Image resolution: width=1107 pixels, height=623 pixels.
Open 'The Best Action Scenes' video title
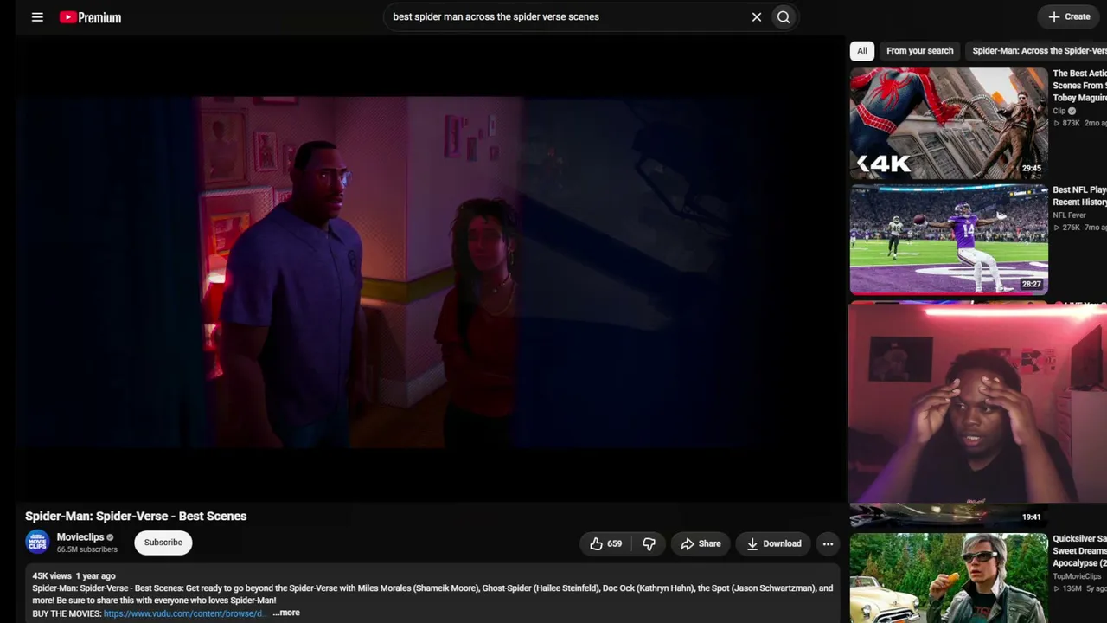tap(1079, 86)
